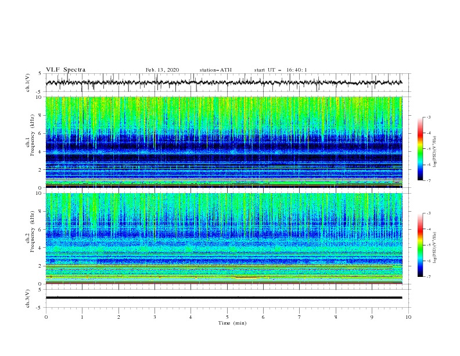Click time axis tick label "9"

(372, 317)
